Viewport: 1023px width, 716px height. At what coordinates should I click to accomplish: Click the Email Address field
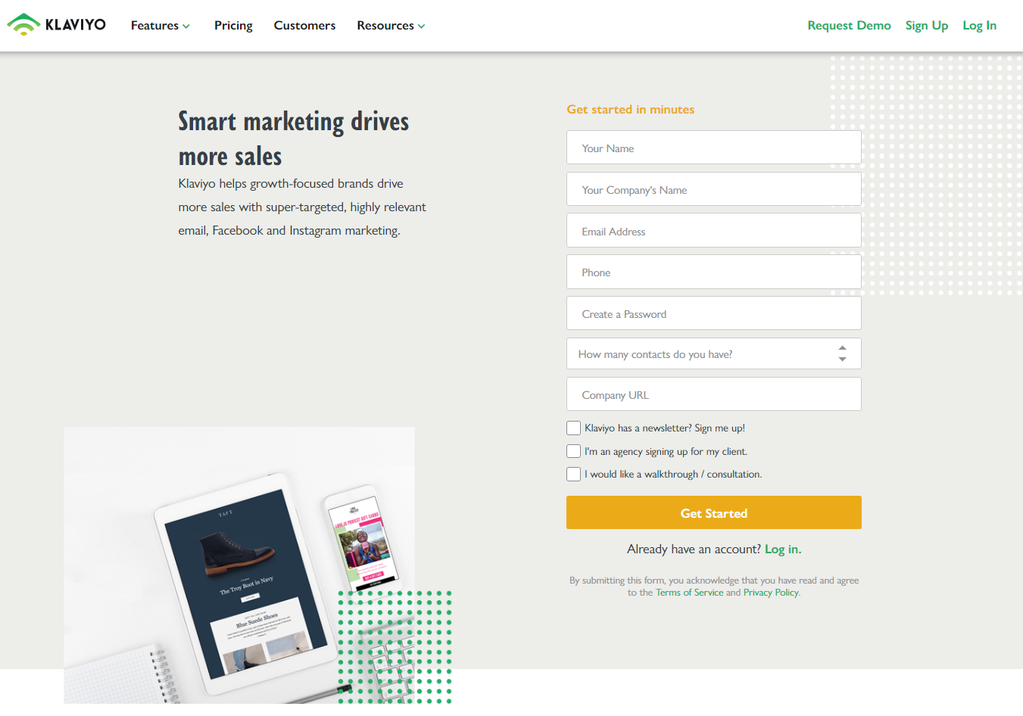714,231
